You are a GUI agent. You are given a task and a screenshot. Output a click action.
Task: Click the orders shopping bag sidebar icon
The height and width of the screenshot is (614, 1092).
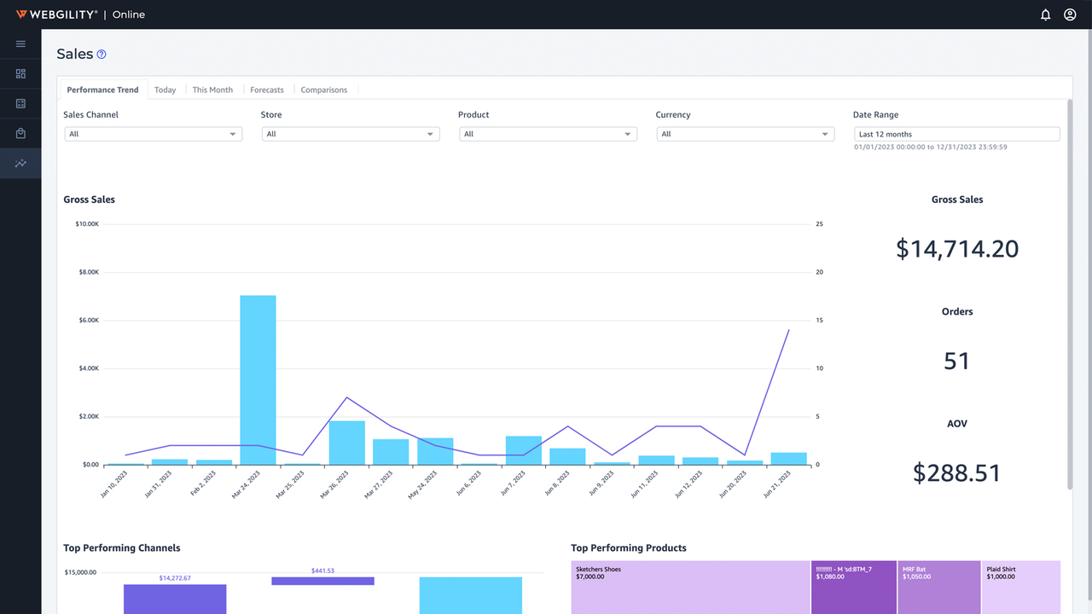pos(20,133)
